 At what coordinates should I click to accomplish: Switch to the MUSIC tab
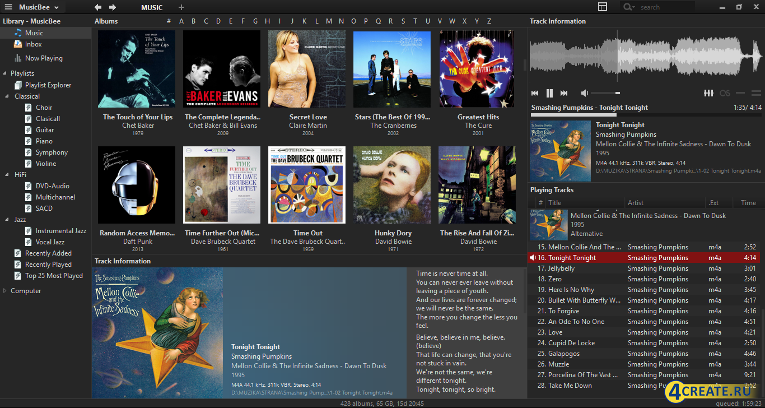(x=152, y=8)
